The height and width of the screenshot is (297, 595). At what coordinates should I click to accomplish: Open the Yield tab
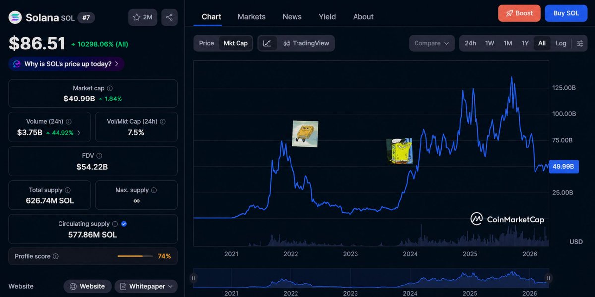(x=327, y=17)
